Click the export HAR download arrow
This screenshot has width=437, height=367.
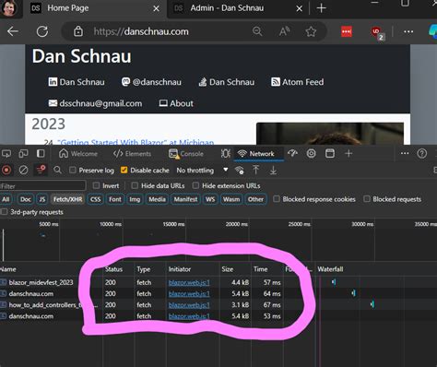(273, 170)
